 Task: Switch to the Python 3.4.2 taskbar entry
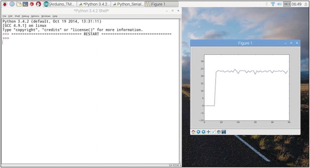(x=94, y=4)
